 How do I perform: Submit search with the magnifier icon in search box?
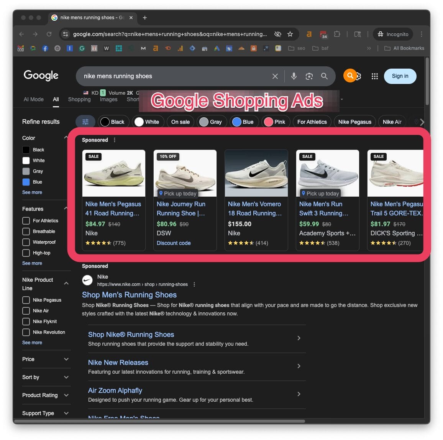[x=324, y=76]
